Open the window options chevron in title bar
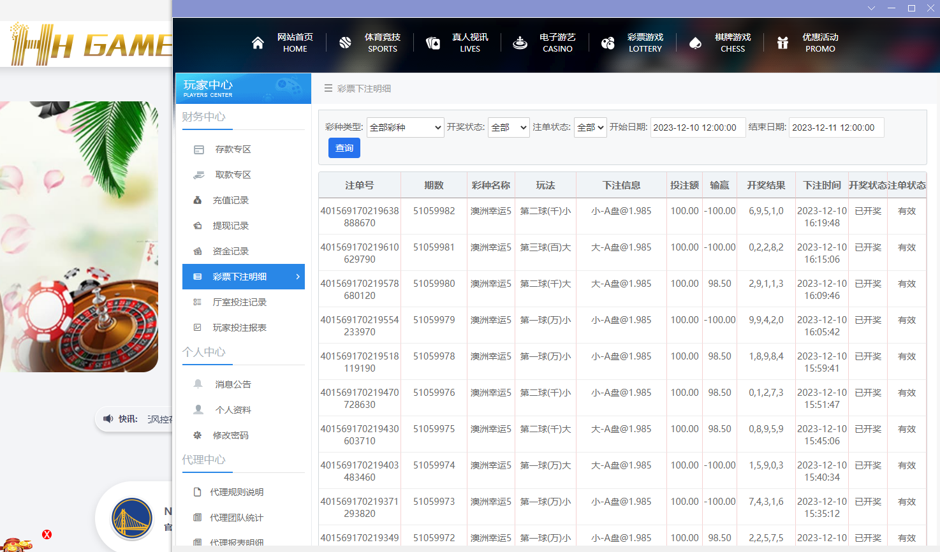The width and height of the screenshot is (940, 552). pyautogui.click(x=871, y=8)
